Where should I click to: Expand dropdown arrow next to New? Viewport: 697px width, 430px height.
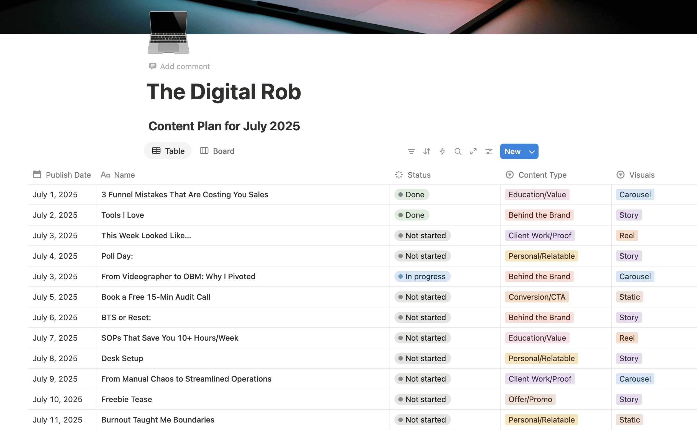point(532,152)
